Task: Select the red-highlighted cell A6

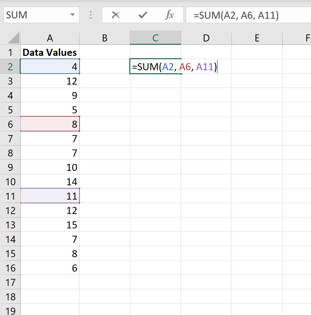Action: 50,124
